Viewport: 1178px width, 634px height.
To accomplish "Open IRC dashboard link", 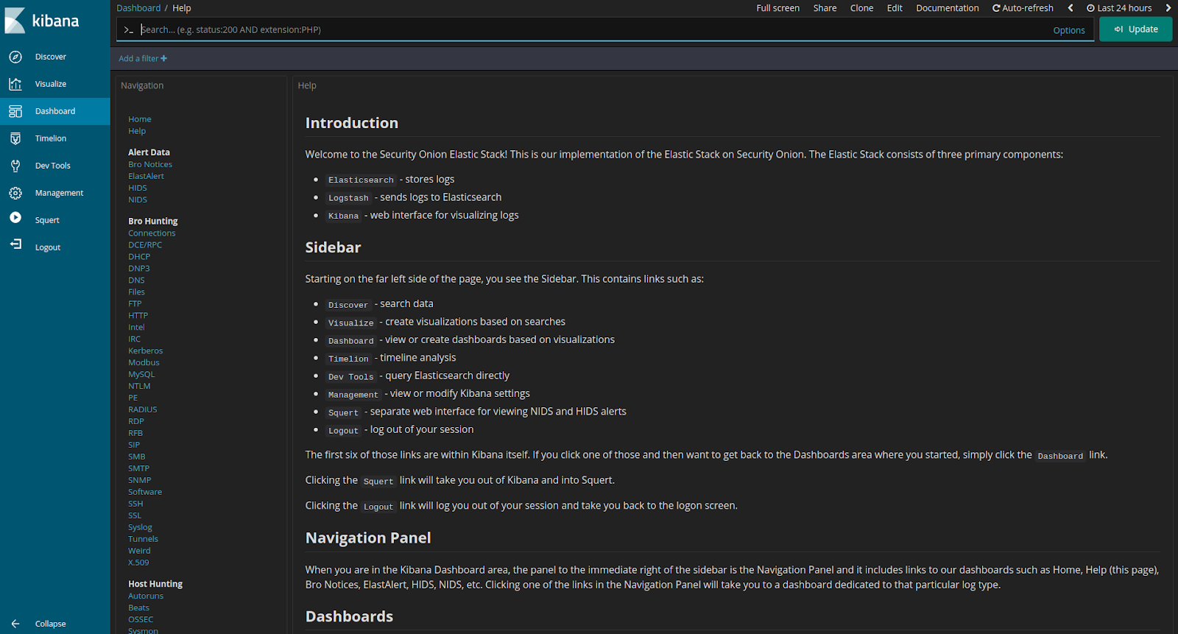I will [134, 339].
